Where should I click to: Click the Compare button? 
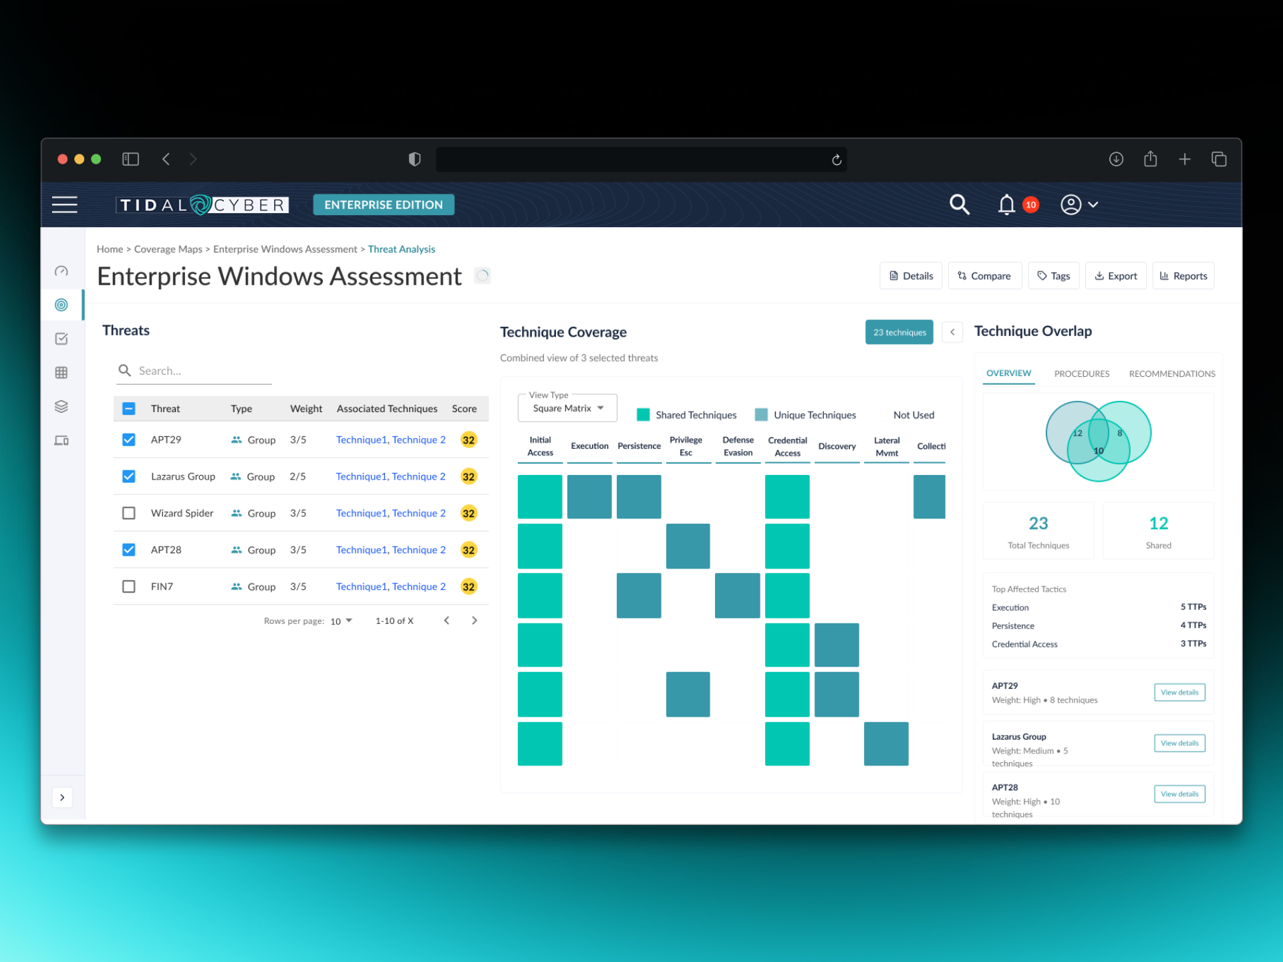[x=984, y=276]
